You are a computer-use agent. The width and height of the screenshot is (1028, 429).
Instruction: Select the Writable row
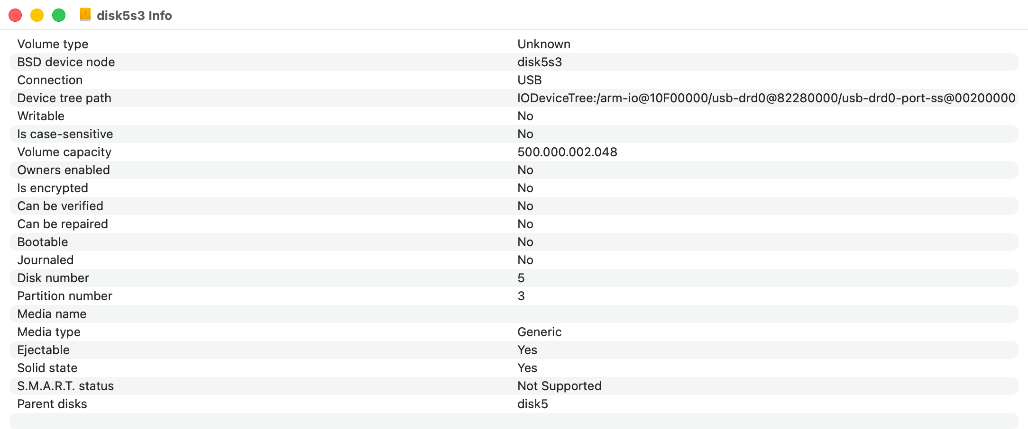(x=514, y=116)
